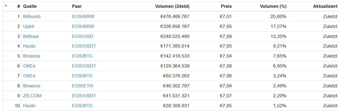
Task: Open the Upbit exchange link
Action: [29, 26]
